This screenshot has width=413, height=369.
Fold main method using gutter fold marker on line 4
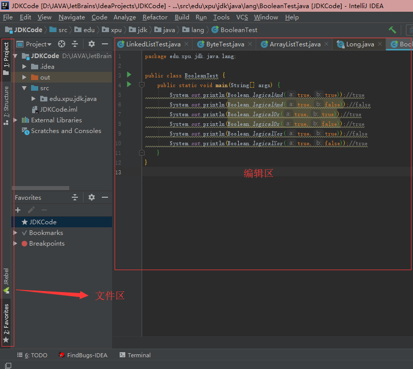point(142,85)
